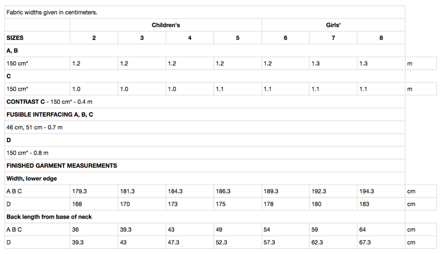Select the size 5 column header
Screen dimensions: 442x254
tap(238, 38)
